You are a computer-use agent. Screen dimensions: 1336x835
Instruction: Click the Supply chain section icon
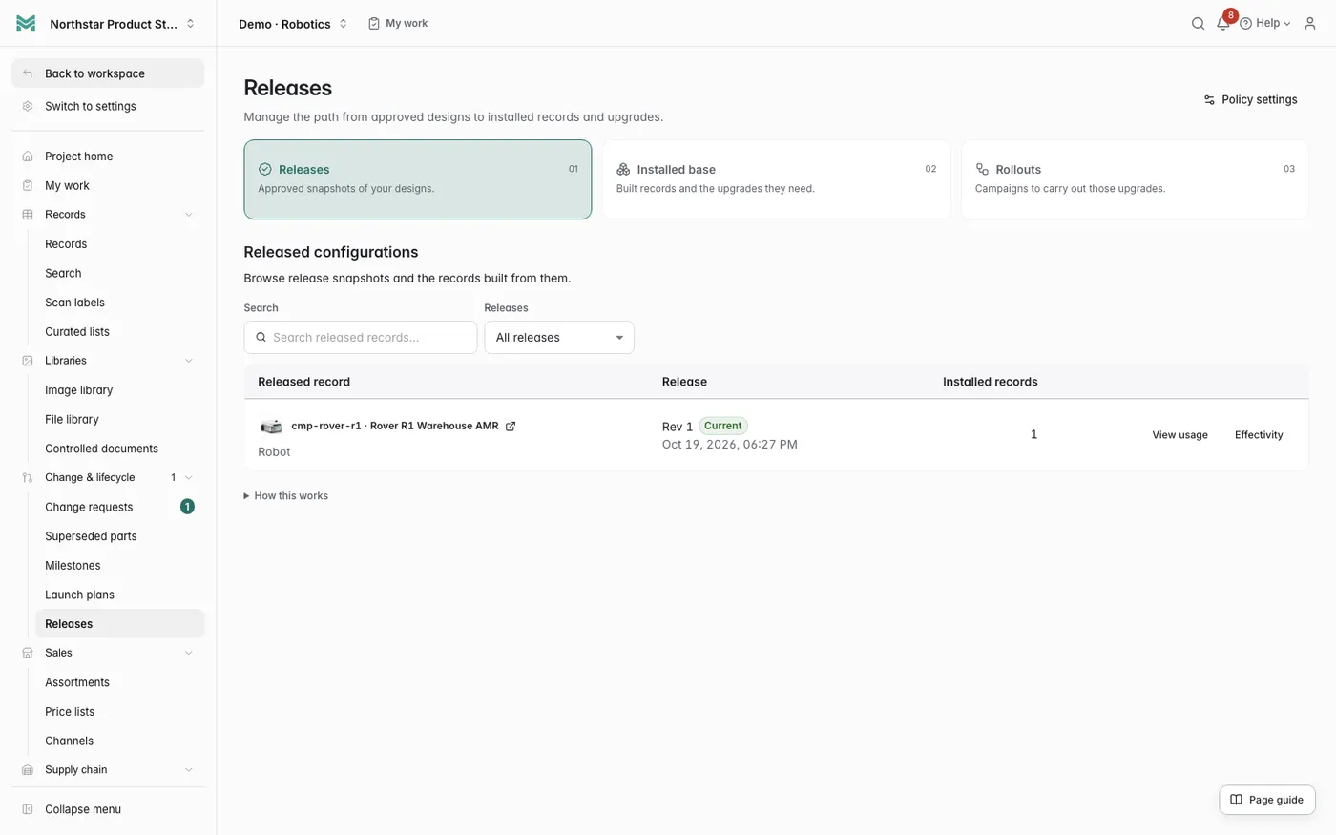pyautogui.click(x=28, y=770)
